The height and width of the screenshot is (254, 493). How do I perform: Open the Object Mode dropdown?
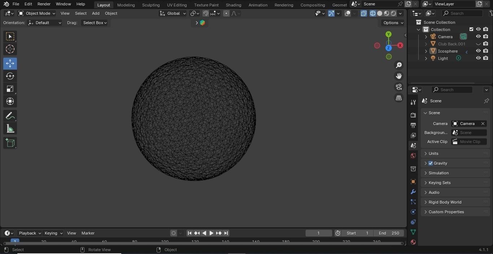click(37, 13)
